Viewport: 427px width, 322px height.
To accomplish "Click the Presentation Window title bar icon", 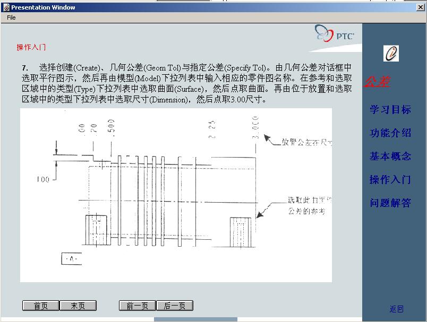I will coord(5,7).
